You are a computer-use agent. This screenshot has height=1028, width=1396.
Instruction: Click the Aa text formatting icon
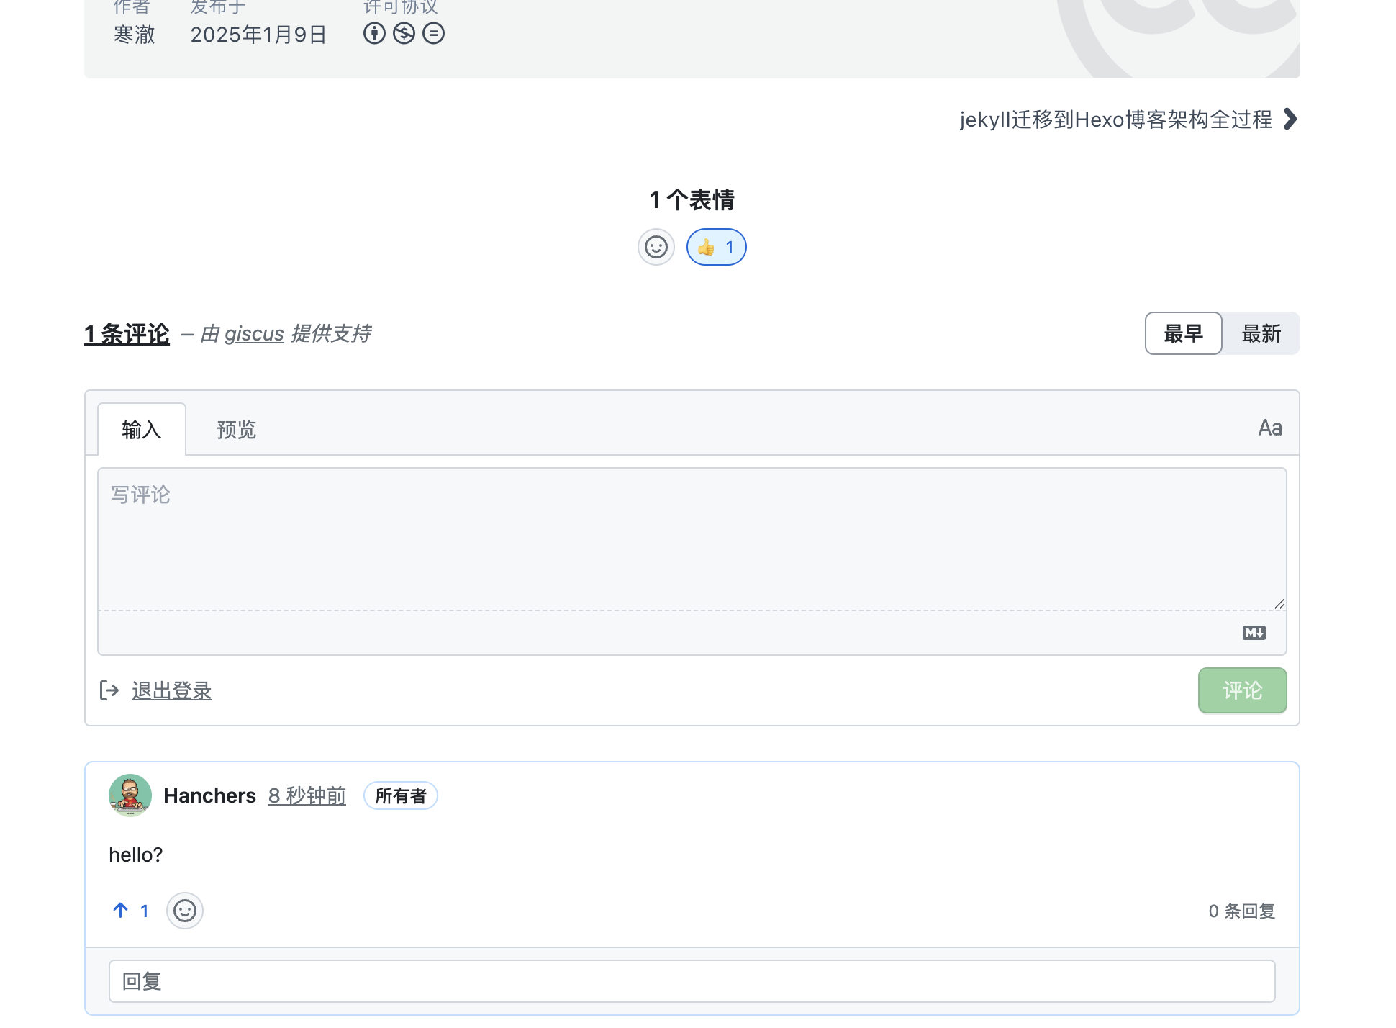pyautogui.click(x=1270, y=428)
